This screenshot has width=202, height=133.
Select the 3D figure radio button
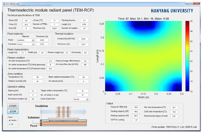coord(10,124)
